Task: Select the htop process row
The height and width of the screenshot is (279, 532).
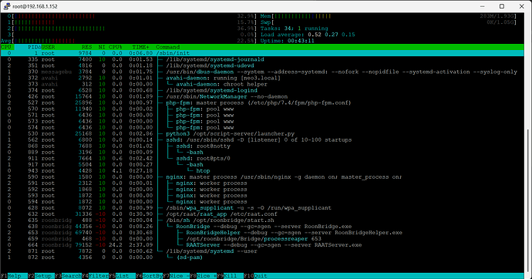Action: 262,170
